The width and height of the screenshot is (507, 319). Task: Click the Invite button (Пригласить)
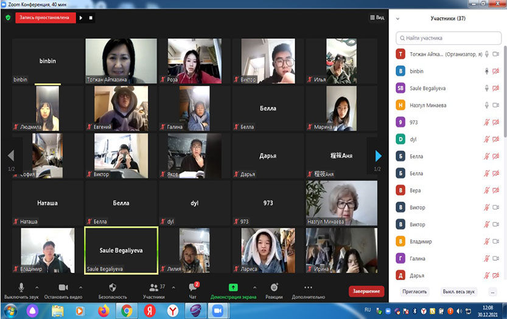coord(415,292)
